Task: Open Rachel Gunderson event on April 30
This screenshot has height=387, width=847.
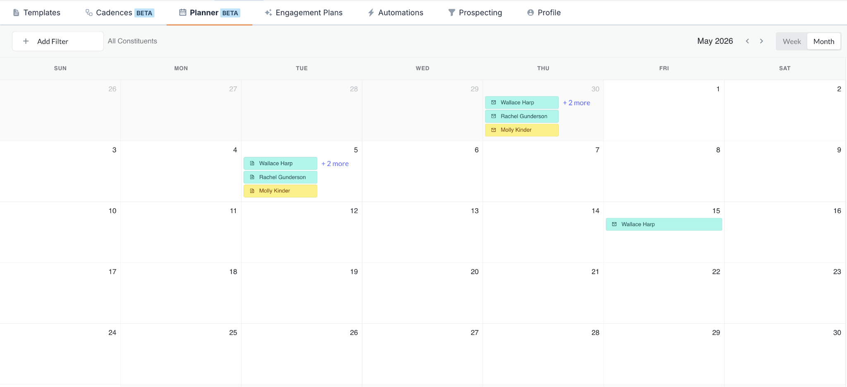Action: click(x=522, y=116)
